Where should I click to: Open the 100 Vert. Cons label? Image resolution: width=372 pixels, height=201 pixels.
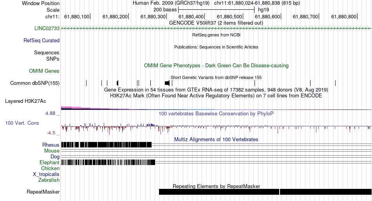tap(22, 123)
